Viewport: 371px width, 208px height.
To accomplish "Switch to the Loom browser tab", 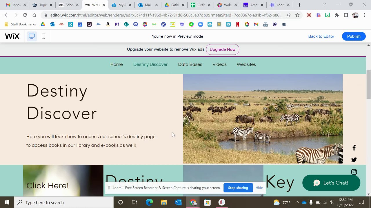I will point(280,5).
